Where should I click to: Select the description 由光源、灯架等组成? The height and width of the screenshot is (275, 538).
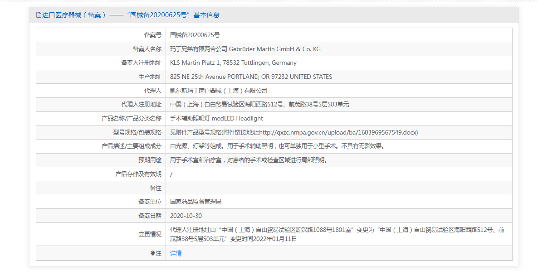coord(278,146)
